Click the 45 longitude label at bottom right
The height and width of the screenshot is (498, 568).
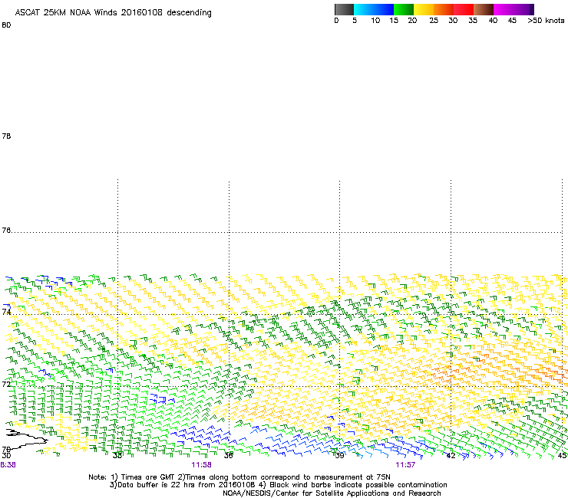tap(562, 456)
